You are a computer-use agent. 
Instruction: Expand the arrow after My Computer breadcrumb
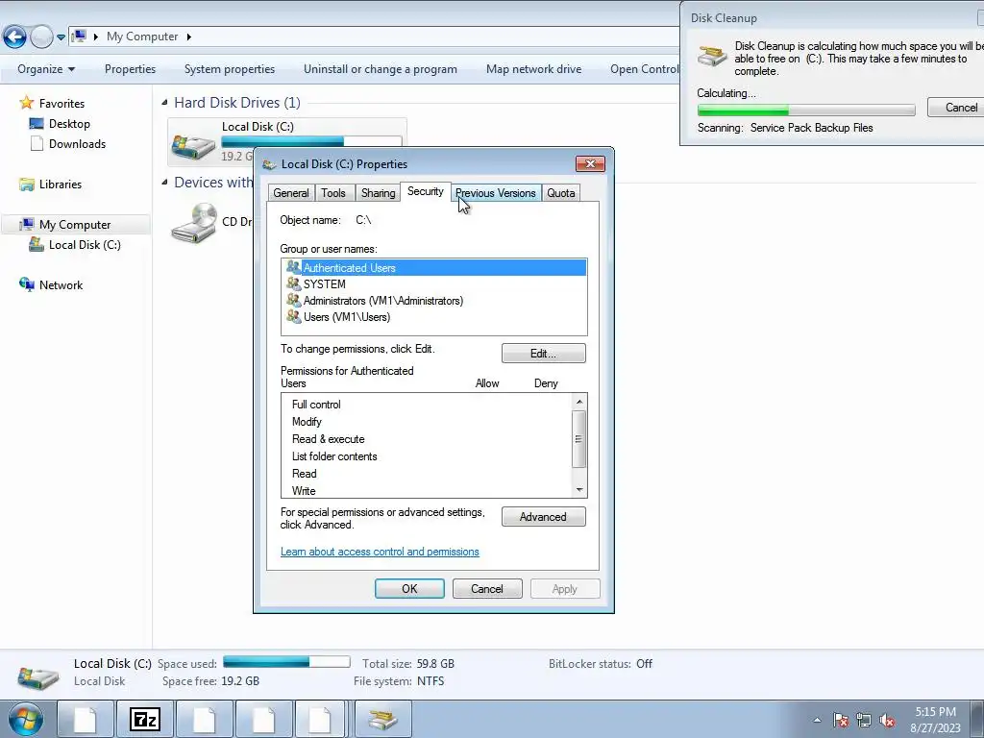click(x=189, y=37)
